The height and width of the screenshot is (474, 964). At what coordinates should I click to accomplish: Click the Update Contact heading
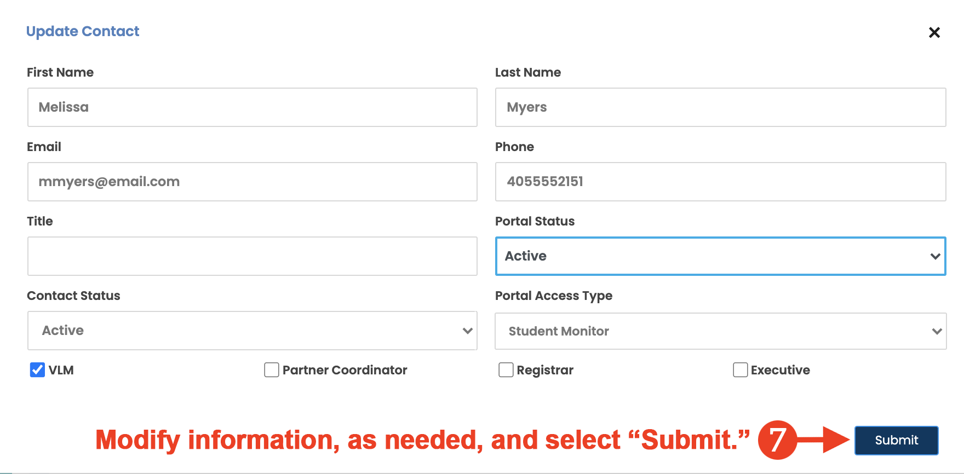click(83, 31)
